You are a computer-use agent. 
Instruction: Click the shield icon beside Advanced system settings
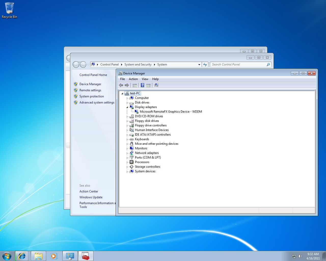pyautogui.click(x=76, y=102)
